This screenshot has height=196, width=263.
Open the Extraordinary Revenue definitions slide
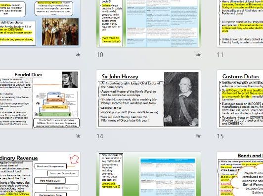pyautogui.click(x=40, y=24)
